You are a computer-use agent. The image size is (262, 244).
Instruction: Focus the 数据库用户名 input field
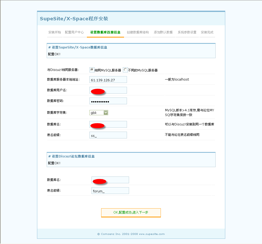[x=108, y=90]
